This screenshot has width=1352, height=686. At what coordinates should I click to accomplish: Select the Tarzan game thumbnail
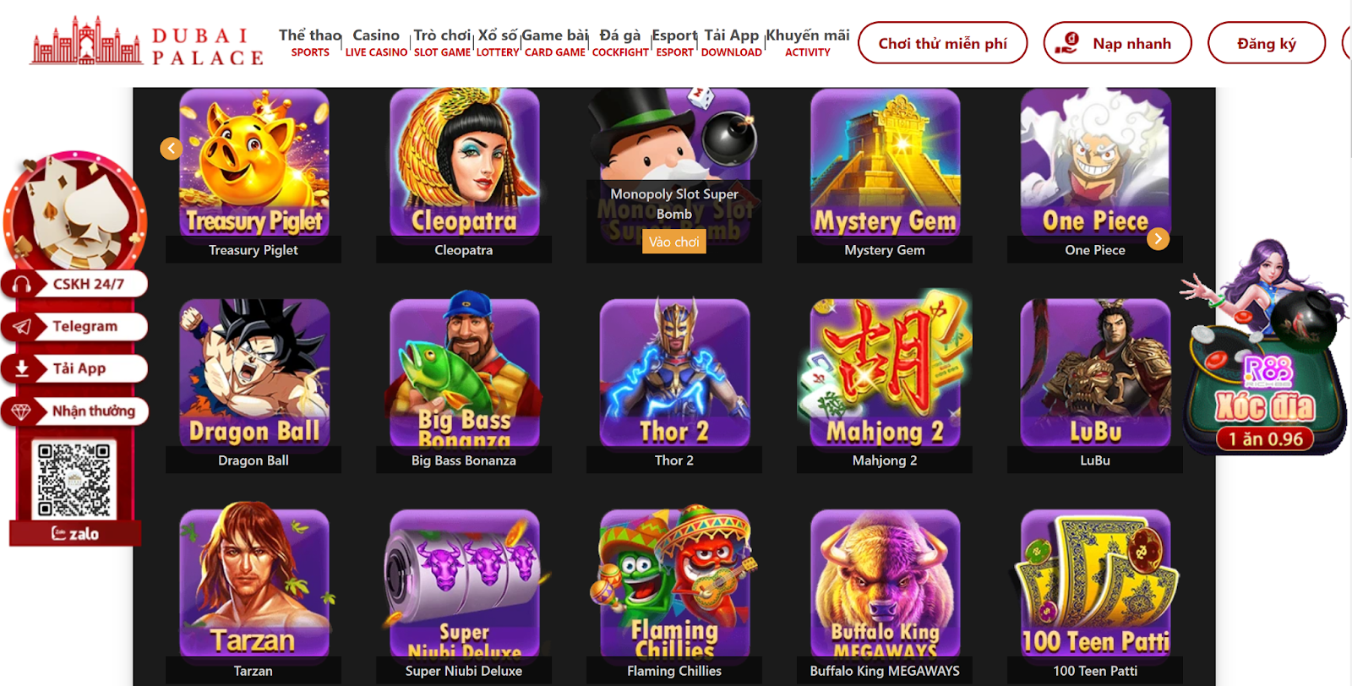253,583
